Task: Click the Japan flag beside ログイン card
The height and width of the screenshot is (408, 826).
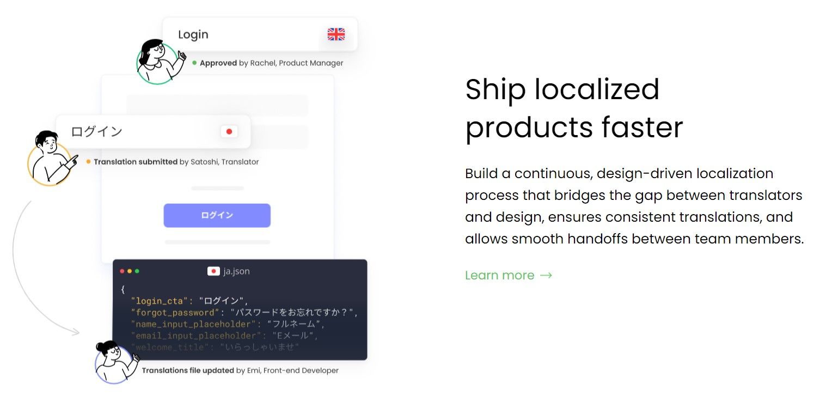Action: coord(229,131)
